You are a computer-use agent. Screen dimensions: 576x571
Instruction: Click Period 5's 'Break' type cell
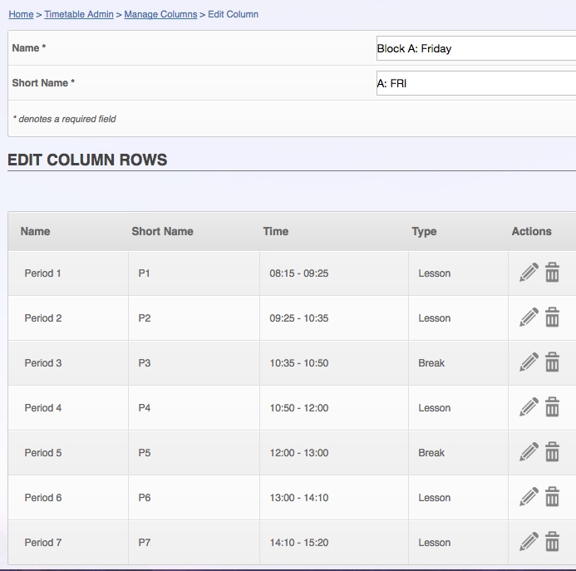tap(458, 452)
